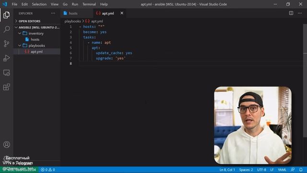Open the Run and Debug view
Viewport: 307px width, 173px height.
pos(6,58)
